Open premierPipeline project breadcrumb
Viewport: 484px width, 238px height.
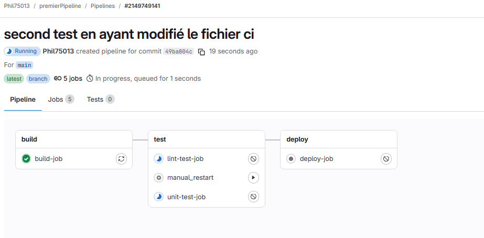60,6
